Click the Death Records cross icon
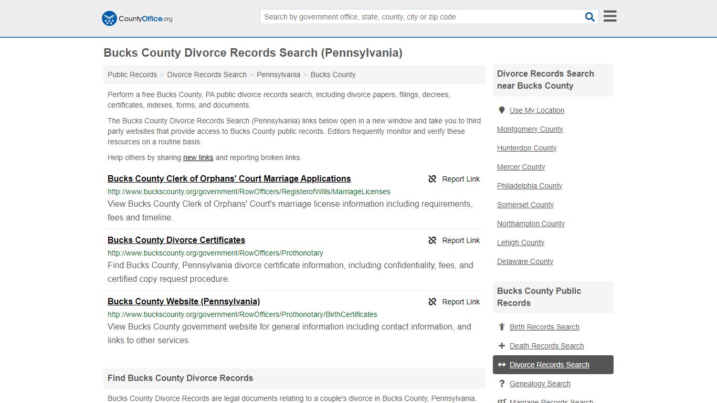The height and width of the screenshot is (403, 717). (502, 346)
